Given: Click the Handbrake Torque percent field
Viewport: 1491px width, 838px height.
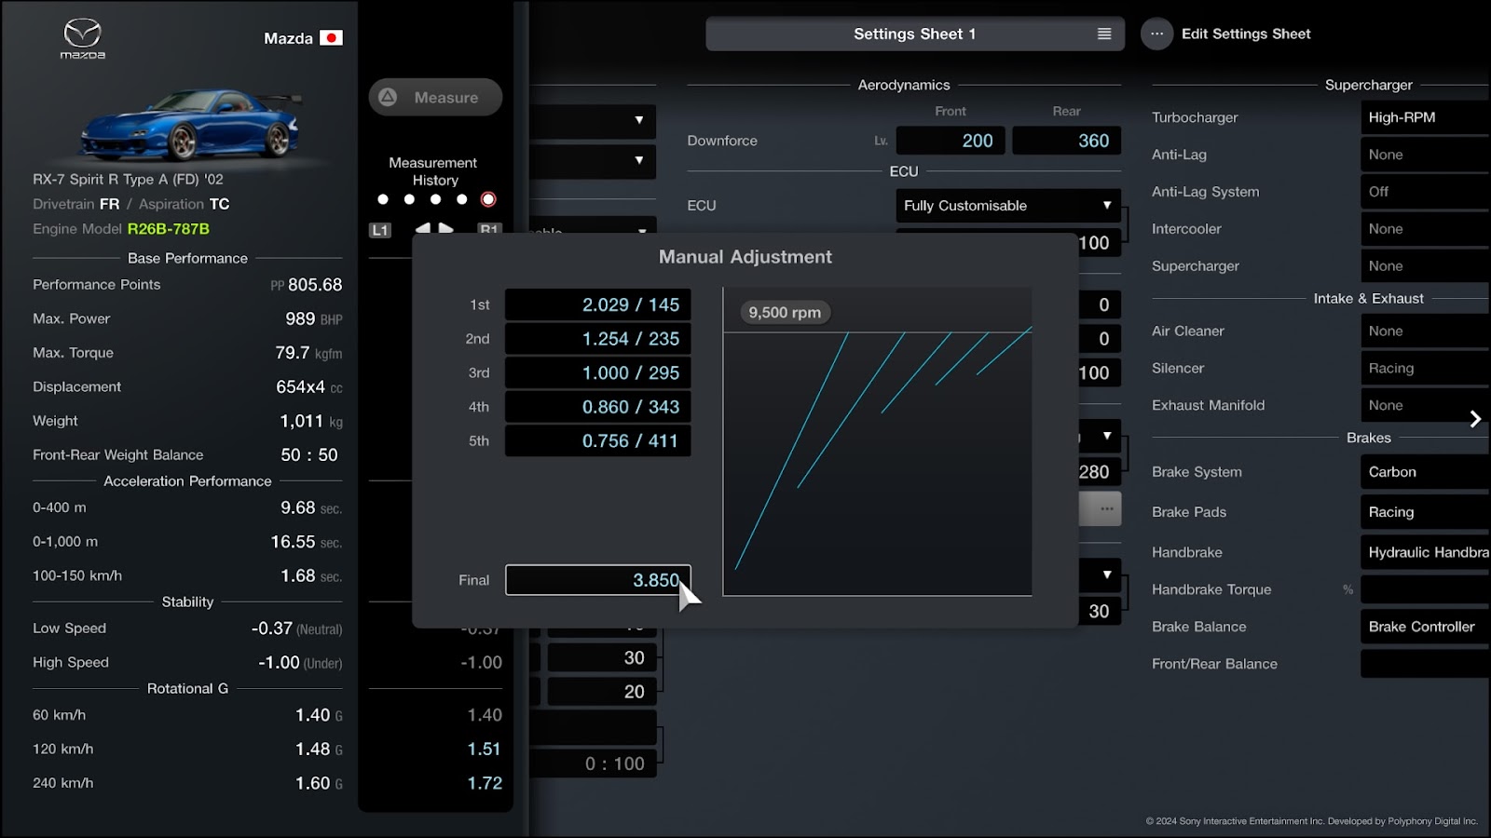Looking at the screenshot, I should (x=1425, y=589).
